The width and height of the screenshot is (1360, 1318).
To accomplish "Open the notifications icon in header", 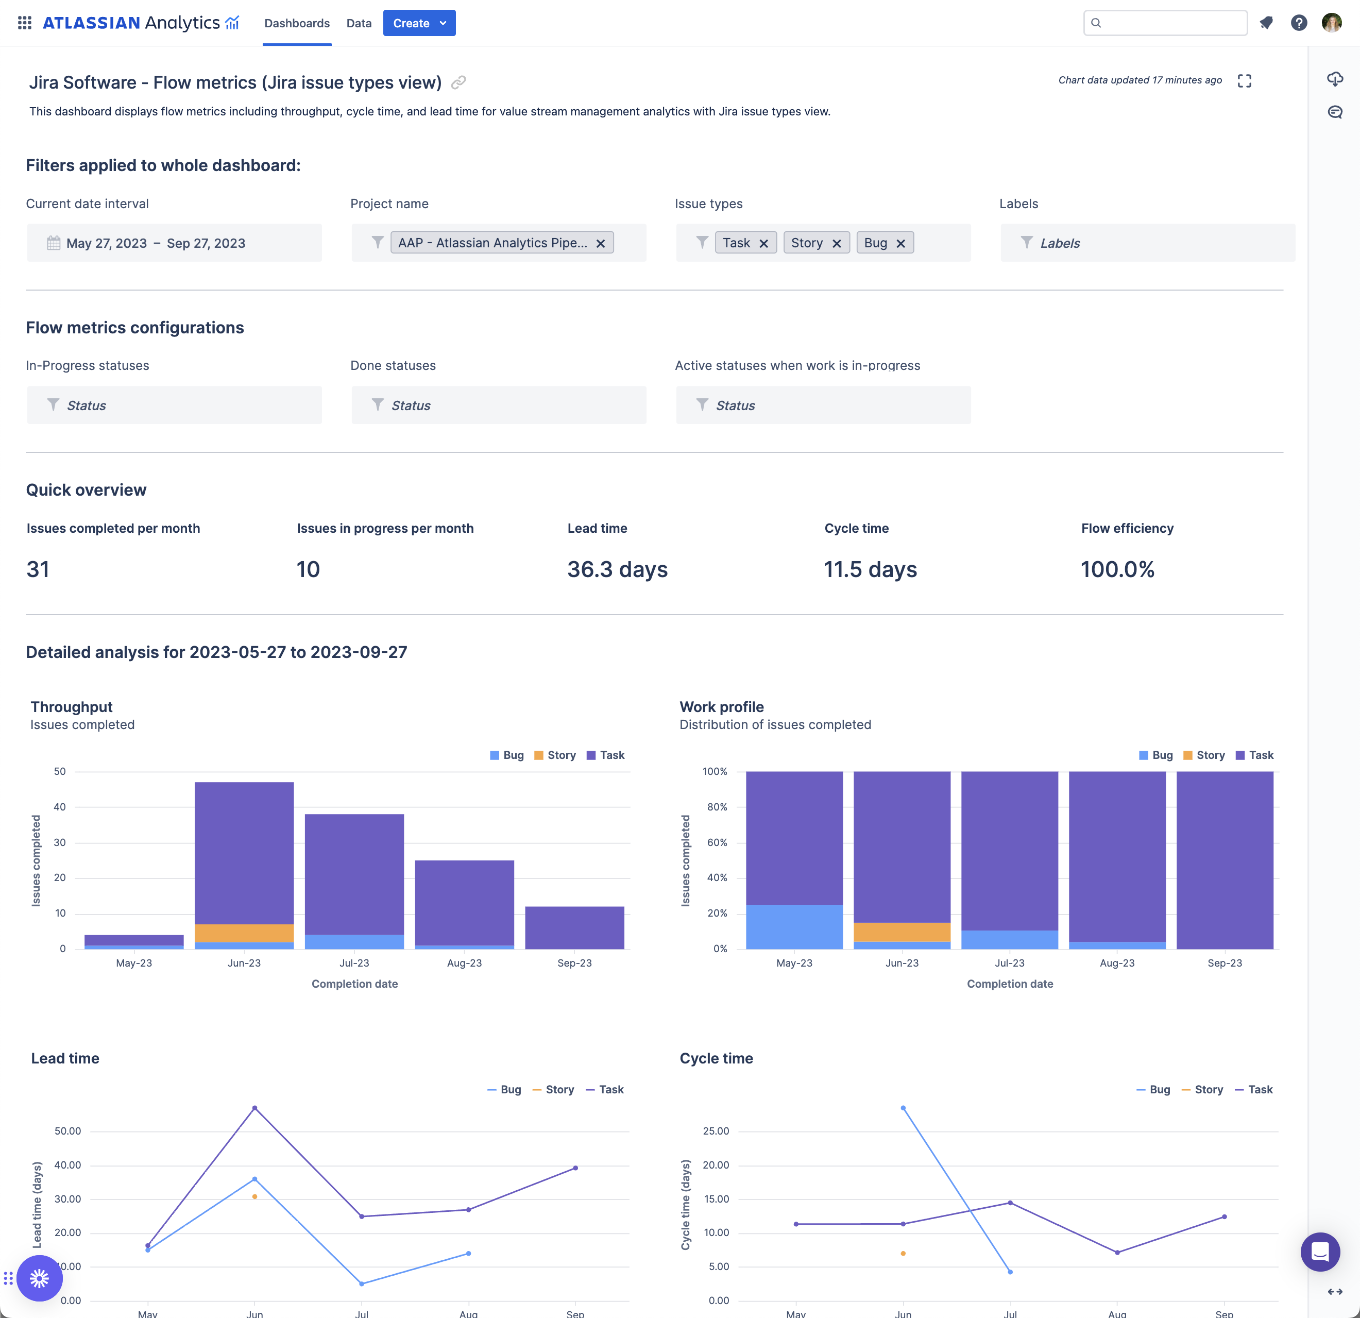I will (1266, 23).
